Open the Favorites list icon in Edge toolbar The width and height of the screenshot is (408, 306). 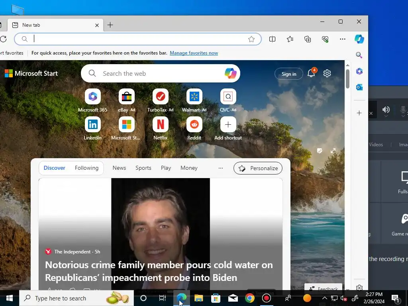click(290, 39)
